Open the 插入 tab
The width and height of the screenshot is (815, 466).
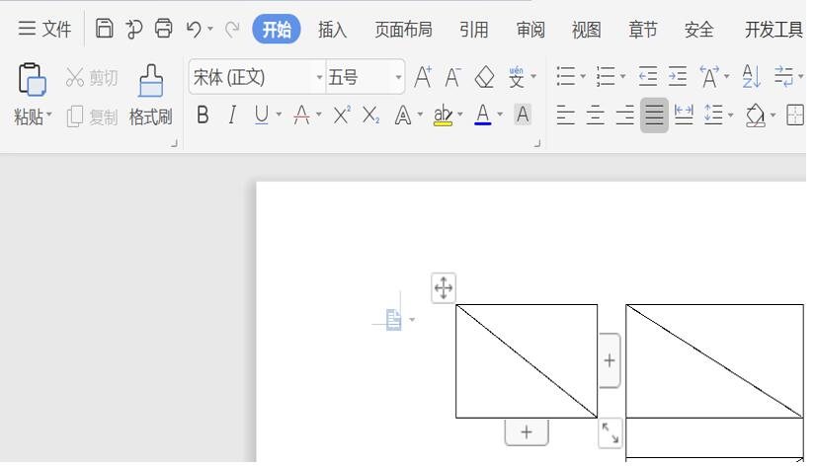click(x=333, y=29)
